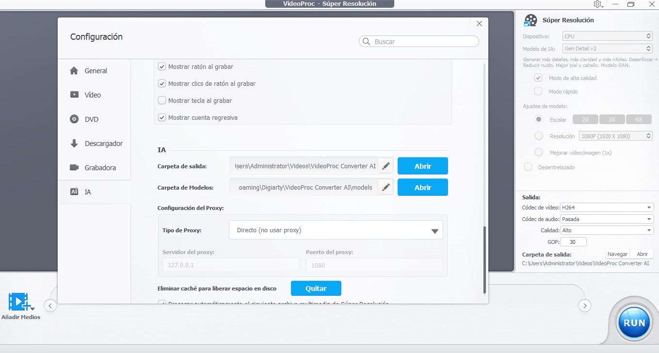Close the Configuración dialog
Screen dimensions: 659x353
[x=479, y=24]
